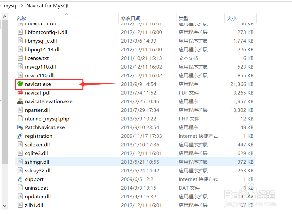Click the PHP 文件 type cell
The image size is (292, 214).
[189, 119]
